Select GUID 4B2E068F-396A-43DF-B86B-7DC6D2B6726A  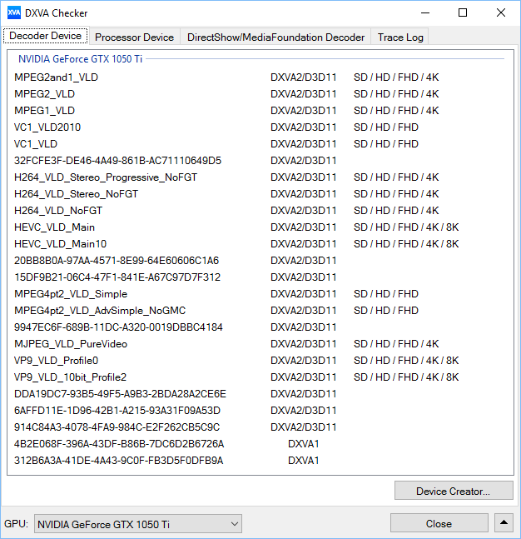point(119,444)
